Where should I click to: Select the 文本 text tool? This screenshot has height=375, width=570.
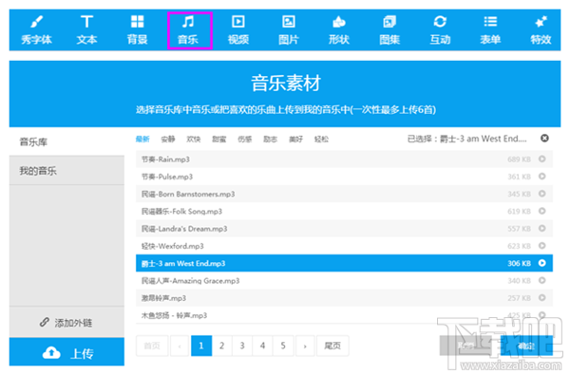tap(86, 30)
